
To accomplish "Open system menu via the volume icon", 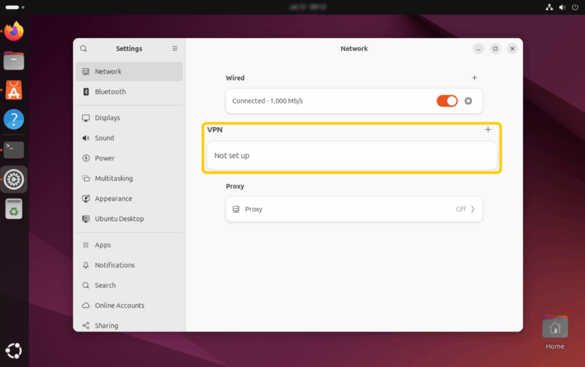I will [x=562, y=7].
